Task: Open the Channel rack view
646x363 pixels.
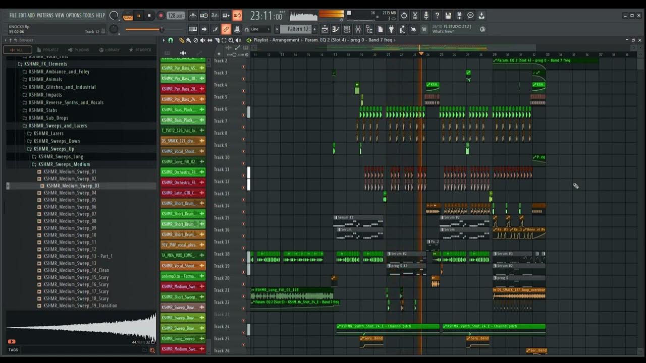Action: click(x=347, y=29)
